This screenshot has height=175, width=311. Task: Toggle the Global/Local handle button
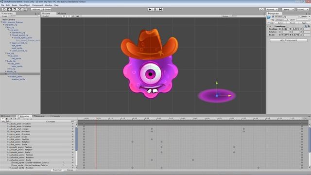click(x=47, y=9)
